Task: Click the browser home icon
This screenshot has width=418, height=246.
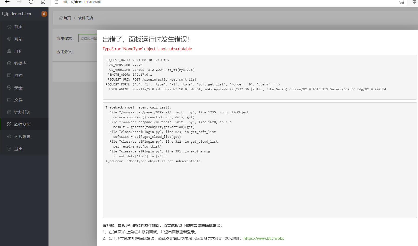Action: (43, 2)
